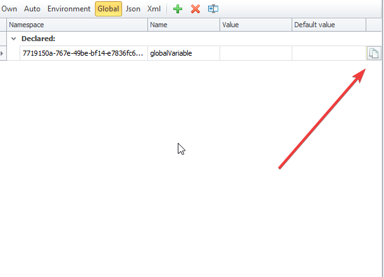The height and width of the screenshot is (277, 384).
Task: Switch to the Own variables tab
Action: pos(9,9)
